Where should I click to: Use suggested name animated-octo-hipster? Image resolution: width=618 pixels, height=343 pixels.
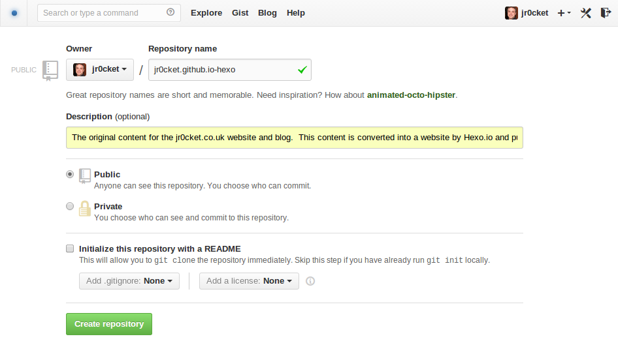(x=411, y=95)
